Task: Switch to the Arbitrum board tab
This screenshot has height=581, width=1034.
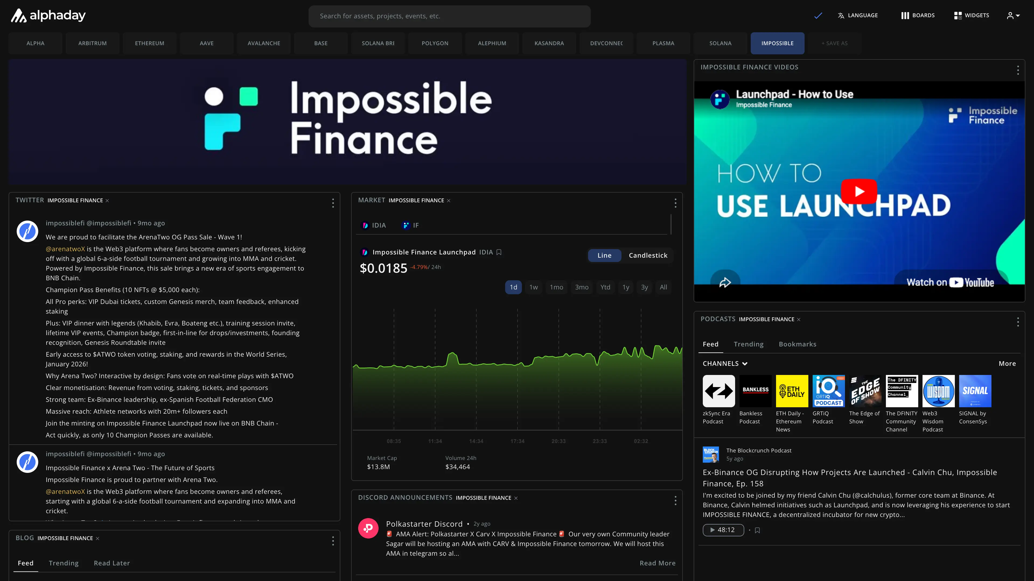Action: (x=92, y=43)
